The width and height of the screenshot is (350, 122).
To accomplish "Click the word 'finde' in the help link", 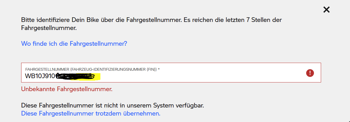I will point(40,44).
